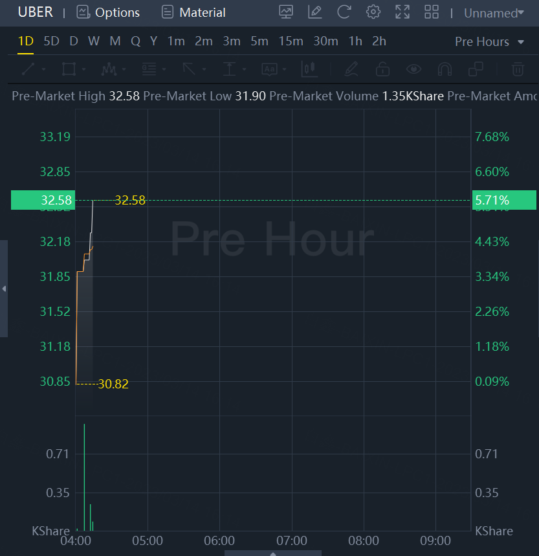Expand the Unnamed layout dropdown

coord(494,12)
